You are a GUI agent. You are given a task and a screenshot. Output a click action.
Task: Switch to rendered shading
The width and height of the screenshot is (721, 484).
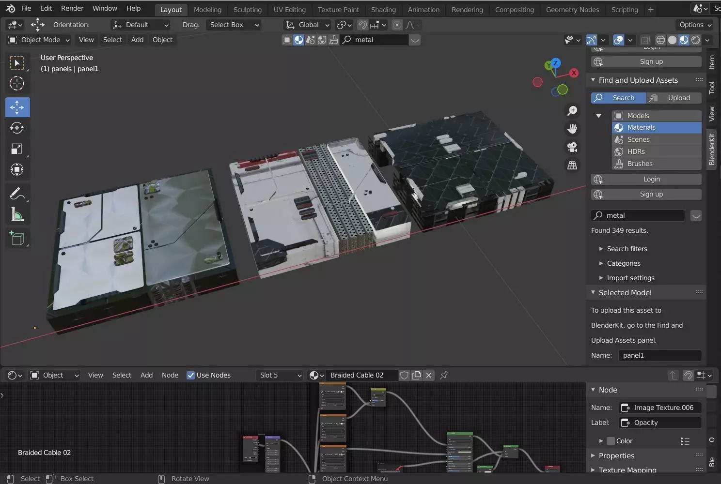(696, 40)
